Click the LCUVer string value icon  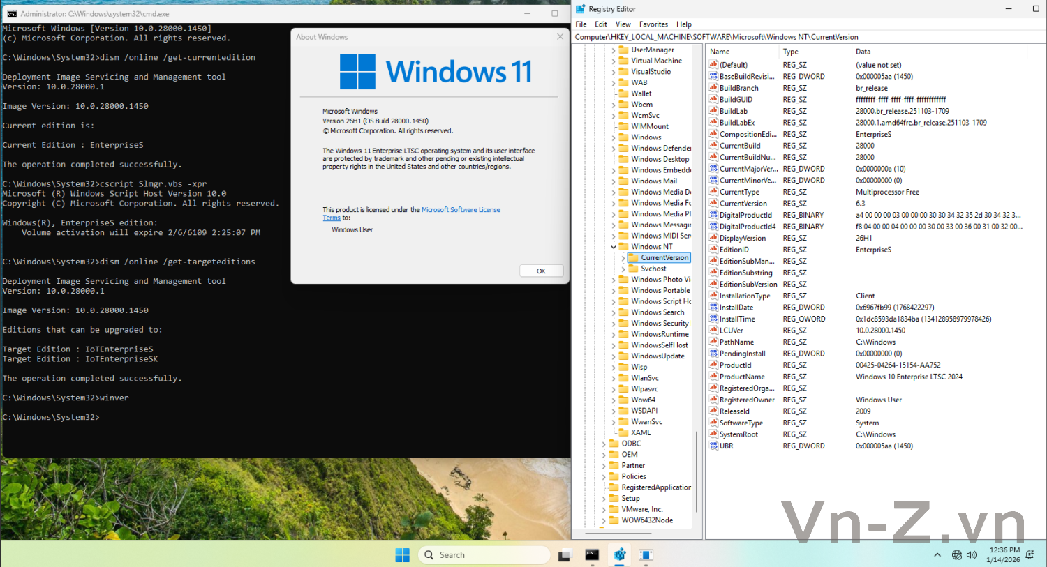click(x=713, y=331)
